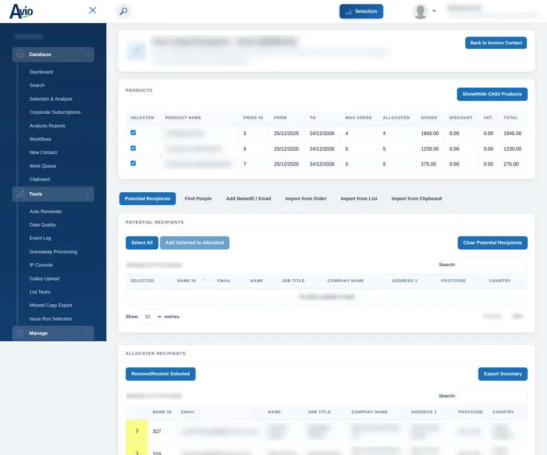Open Issue Run Selection
Viewport: 547px width, 455px height.
pyautogui.click(x=51, y=319)
